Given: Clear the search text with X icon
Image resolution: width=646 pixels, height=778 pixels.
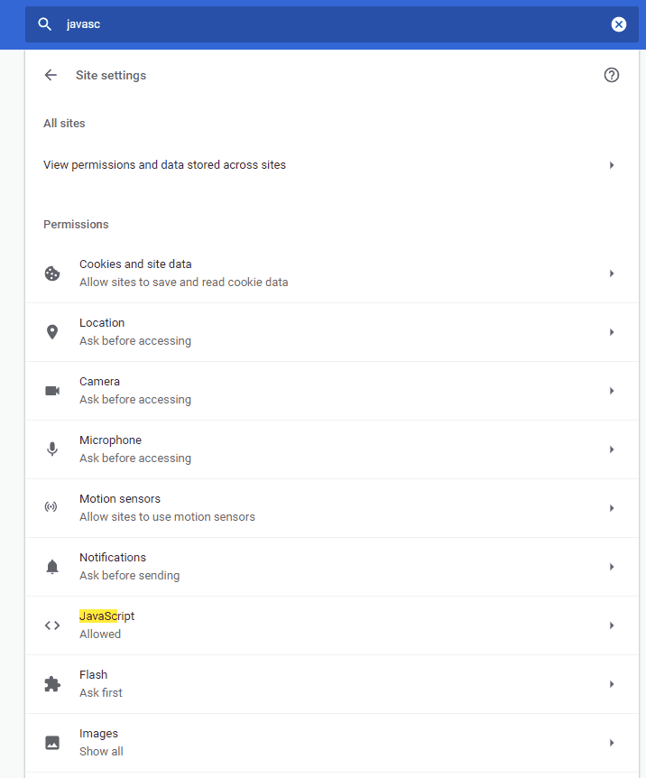Looking at the screenshot, I should [619, 24].
